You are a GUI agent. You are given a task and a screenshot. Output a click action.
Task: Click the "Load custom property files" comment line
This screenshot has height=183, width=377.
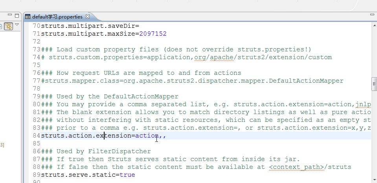coord(184,49)
